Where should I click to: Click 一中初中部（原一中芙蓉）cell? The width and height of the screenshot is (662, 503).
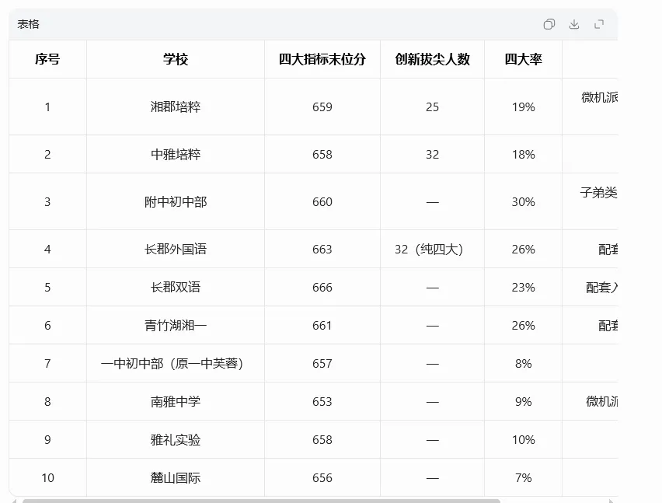[x=176, y=363]
